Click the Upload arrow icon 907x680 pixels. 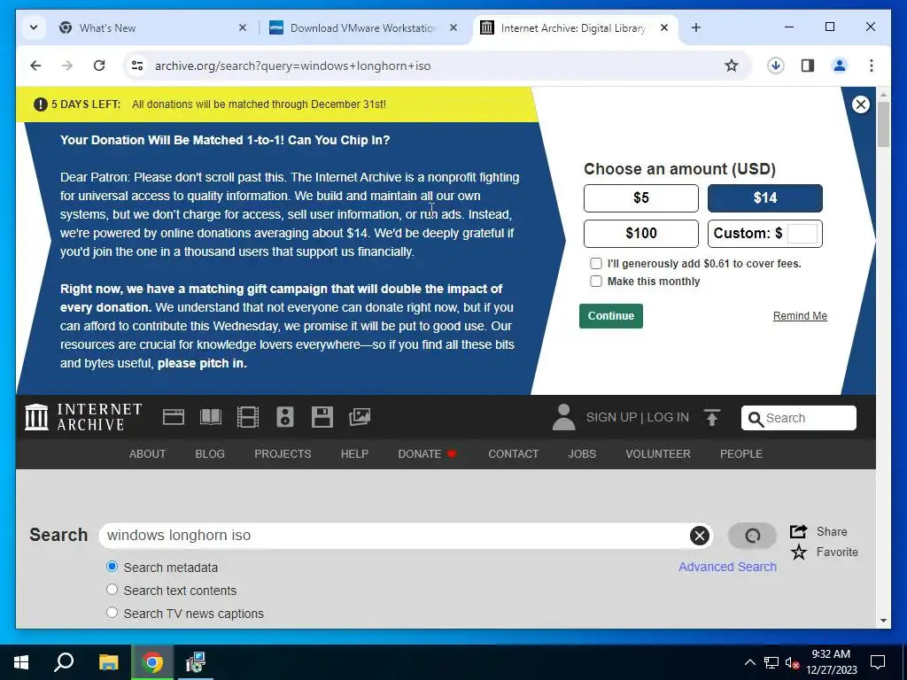point(712,417)
